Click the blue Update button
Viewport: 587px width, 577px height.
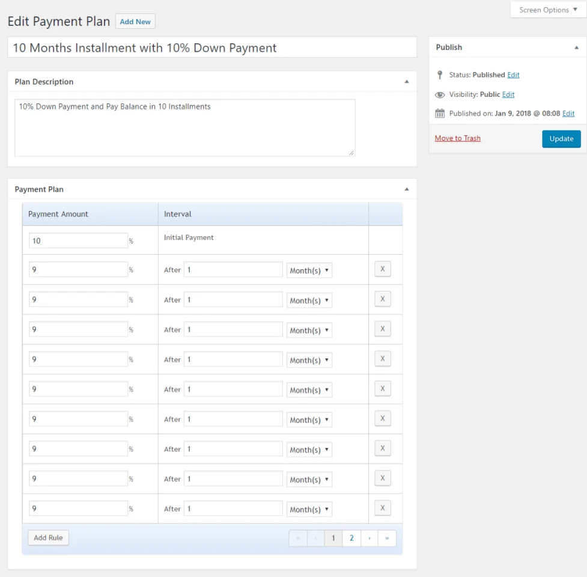click(x=561, y=139)
